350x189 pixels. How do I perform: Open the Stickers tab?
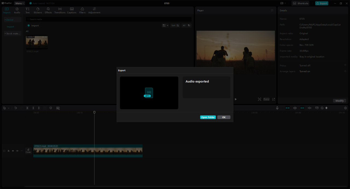coord(38,11)
